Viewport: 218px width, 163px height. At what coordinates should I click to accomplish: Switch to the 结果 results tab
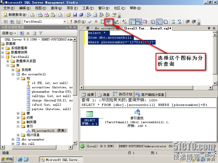tap(88, 95)
